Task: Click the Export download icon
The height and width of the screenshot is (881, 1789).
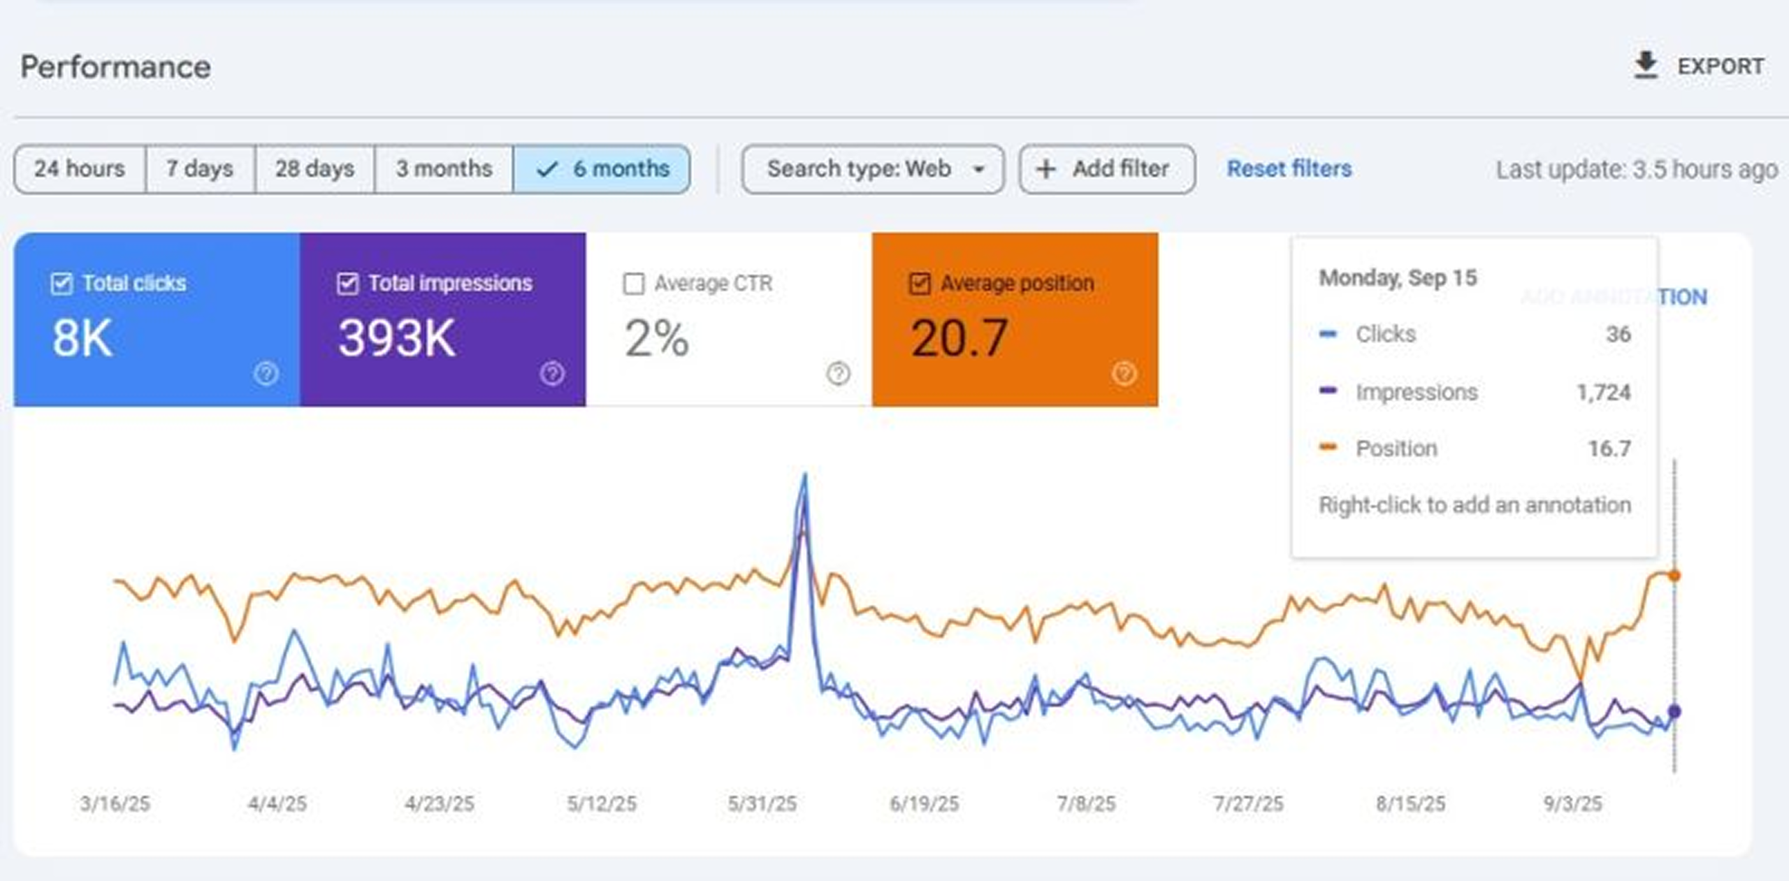Action: click(x=1646, y=66)
